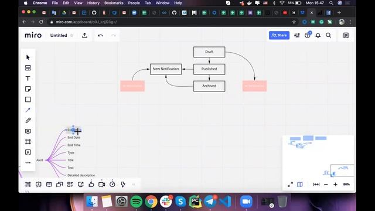
Task: Click the 80% zoom level indicator
Action: (346, 185)
